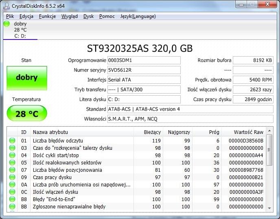Select row 'Czas do "rozkręcenia" talerzy dysku'
The image size is (280, 219).
tap(136, 148)
